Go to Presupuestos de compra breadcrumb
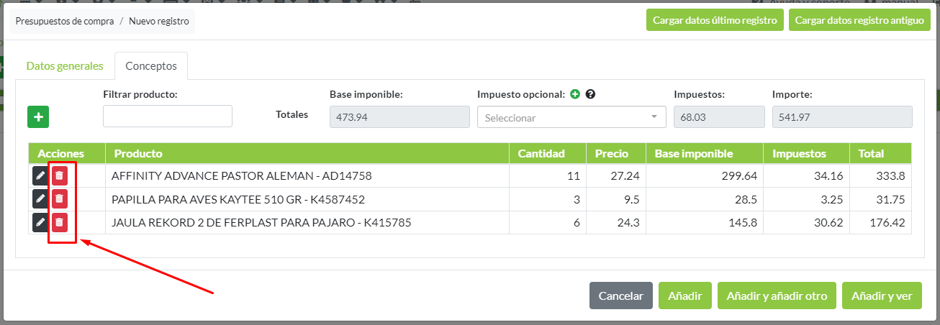 click(65, 22)
